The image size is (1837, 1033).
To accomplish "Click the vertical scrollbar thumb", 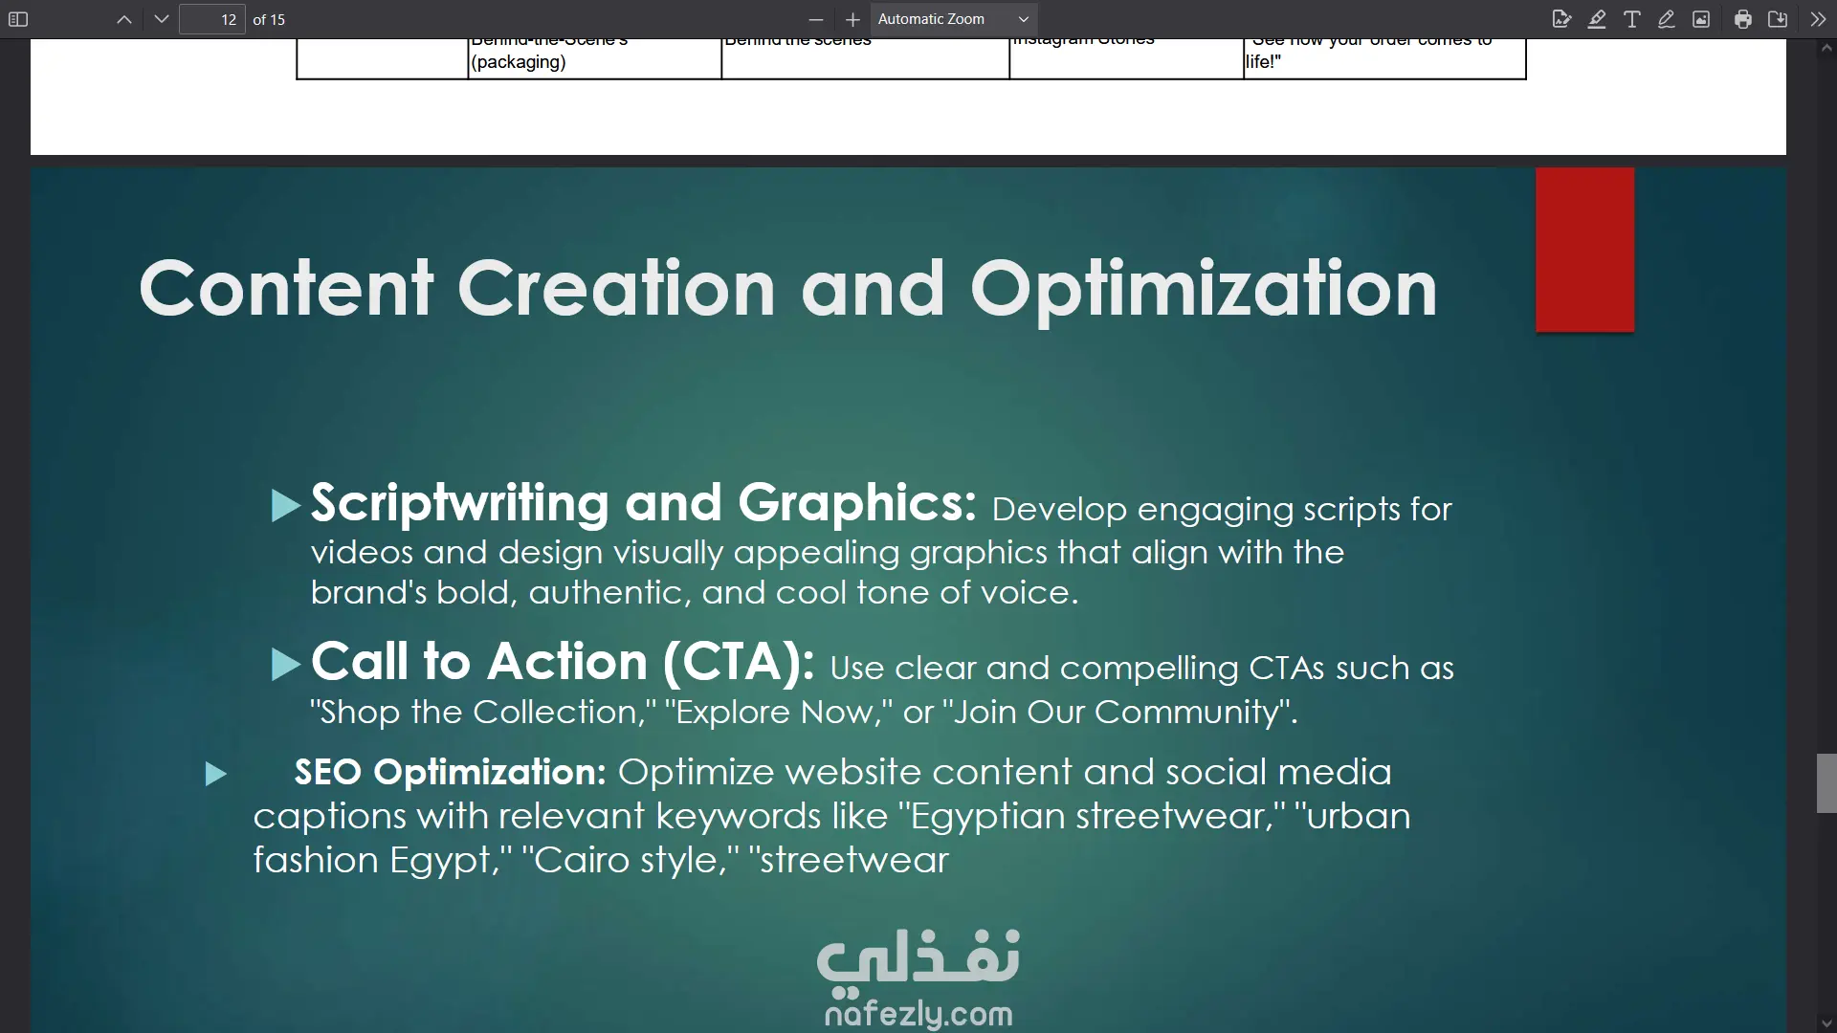I will (1826, 783).
